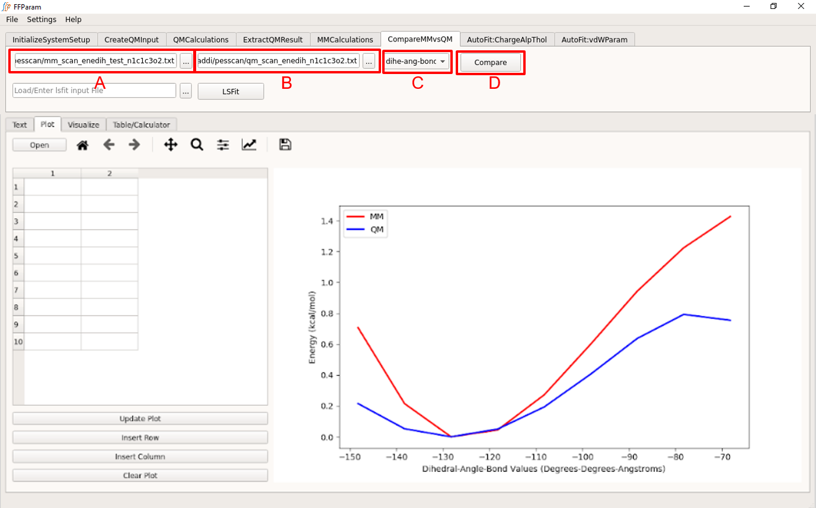Open Configure subplots sliders icon
816x508 pixels.
223,144
